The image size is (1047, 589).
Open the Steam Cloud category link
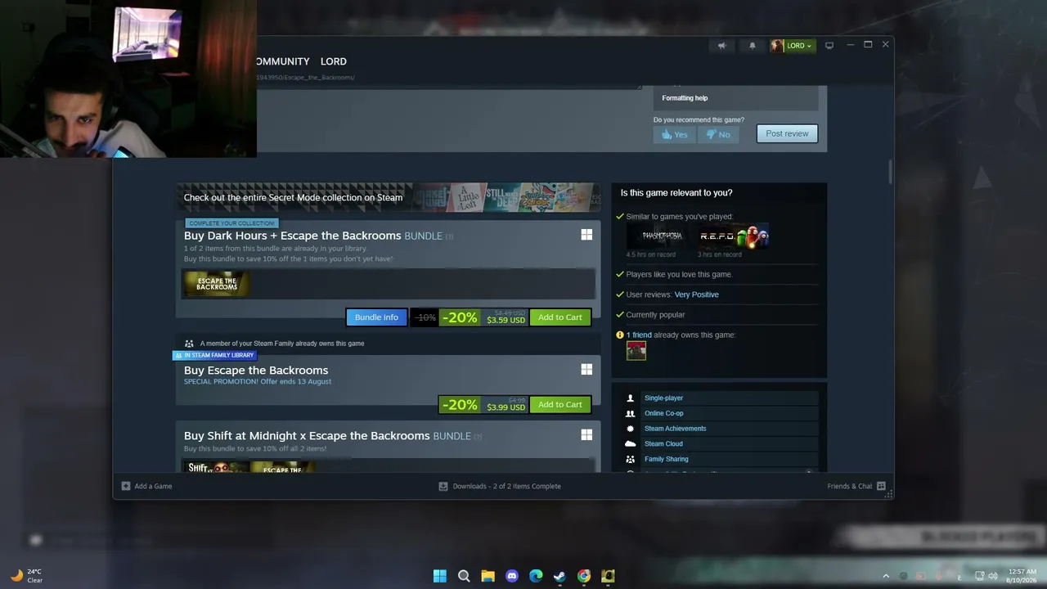tap(663, 444)
